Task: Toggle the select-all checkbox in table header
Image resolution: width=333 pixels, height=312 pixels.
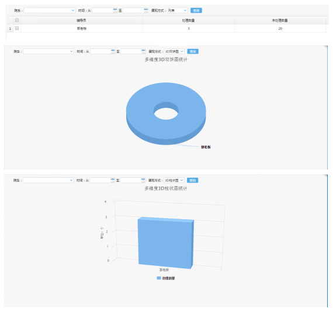Action: pyautogui.click(x=17, y=20)
